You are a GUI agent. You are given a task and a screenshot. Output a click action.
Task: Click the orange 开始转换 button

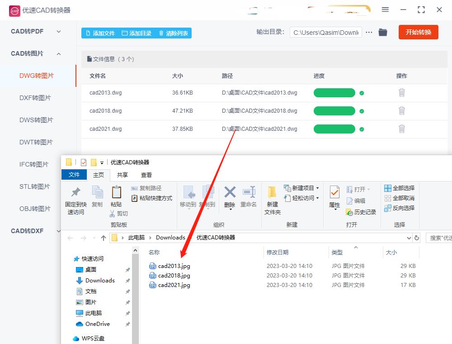click(x=418, y=32)
